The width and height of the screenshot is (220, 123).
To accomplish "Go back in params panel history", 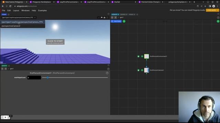I will [2, 69].
